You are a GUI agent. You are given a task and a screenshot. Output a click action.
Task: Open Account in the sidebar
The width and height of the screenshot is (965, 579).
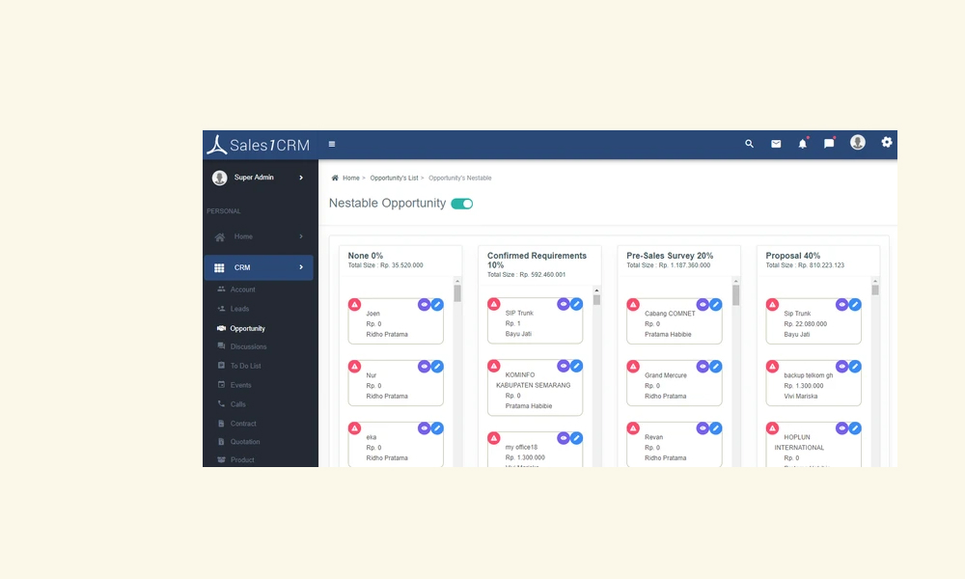point(242,289)
